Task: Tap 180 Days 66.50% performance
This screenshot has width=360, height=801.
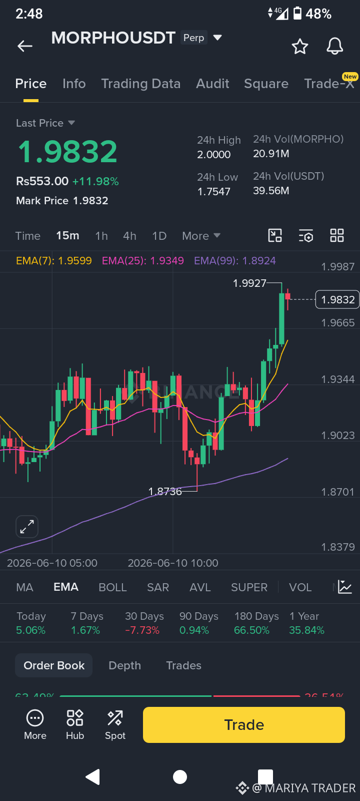Action: pos(256,623)
